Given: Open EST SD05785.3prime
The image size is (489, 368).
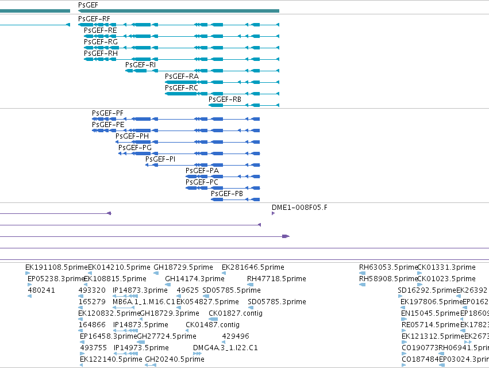Looking at the screenshot, I should coord(276,302).
